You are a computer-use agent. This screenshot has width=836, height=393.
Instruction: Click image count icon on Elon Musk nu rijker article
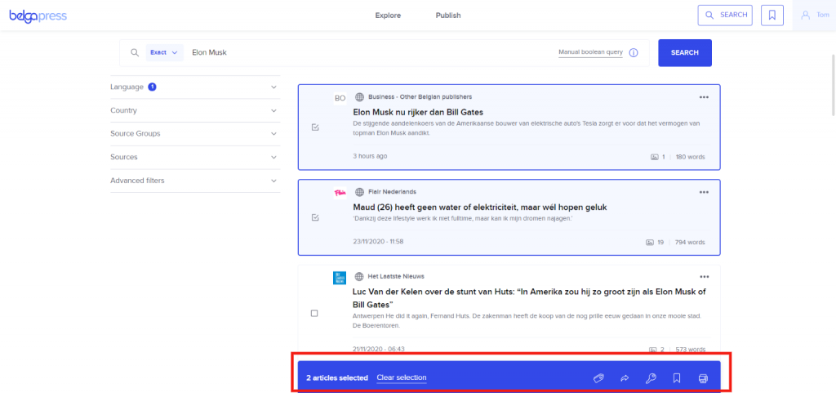pyautogui.click(x=654, y=158)
